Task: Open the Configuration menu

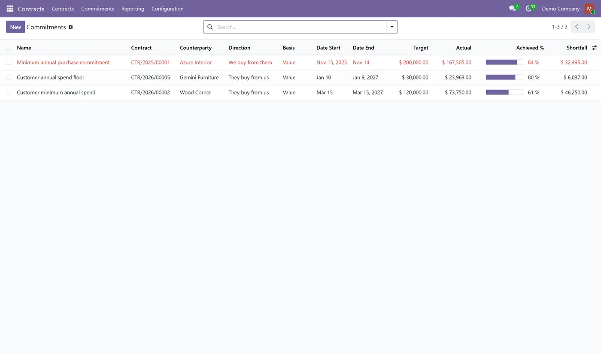Action: [x=167, y=9]
